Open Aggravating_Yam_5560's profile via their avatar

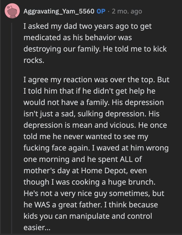[x=11, y=11]
